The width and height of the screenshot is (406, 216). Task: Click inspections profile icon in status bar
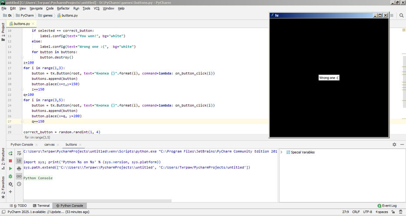click(x=400, y=212)
